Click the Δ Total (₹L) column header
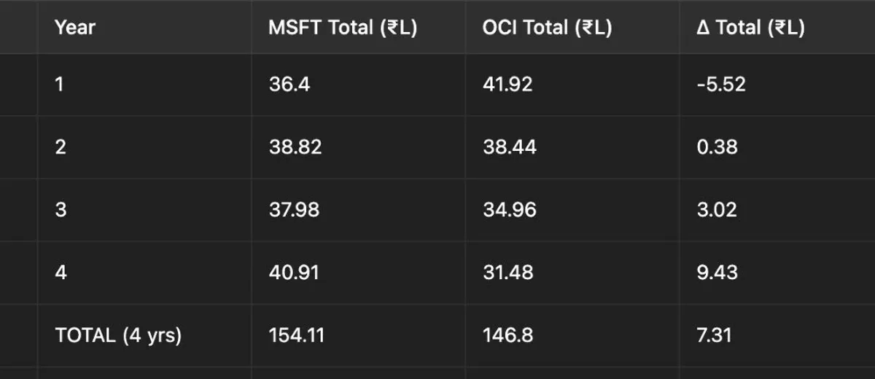Image resolution: width=875 pixels, height=379 pixels. tap(751, 28)
